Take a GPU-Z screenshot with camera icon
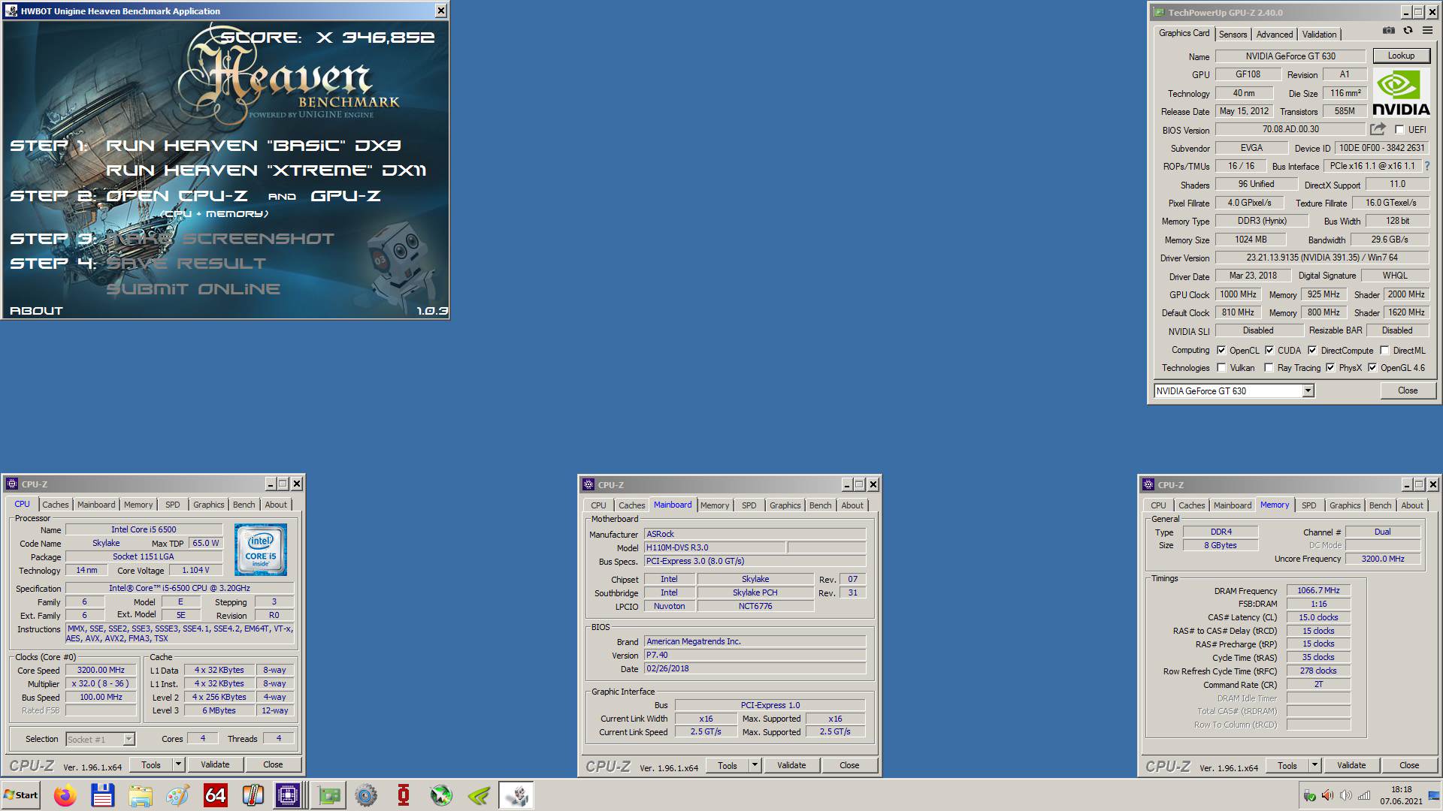1443x811 pixels. pyautogui.click(x=1389, y=30)
